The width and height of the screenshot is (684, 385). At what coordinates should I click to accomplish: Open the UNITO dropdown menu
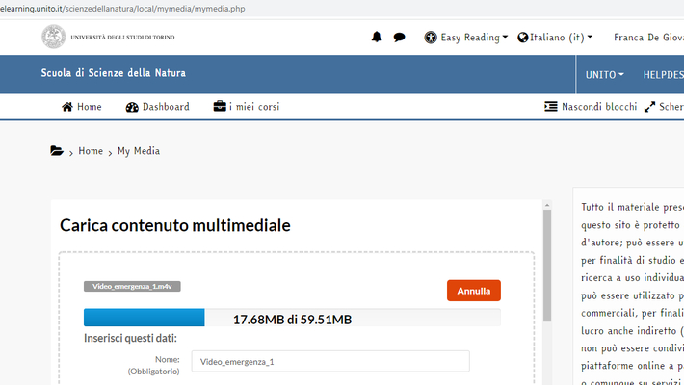pos(604,74)
